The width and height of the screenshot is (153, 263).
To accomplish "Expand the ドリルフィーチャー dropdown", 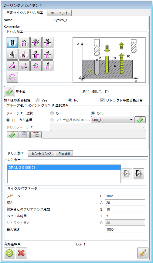I will 98,127.
